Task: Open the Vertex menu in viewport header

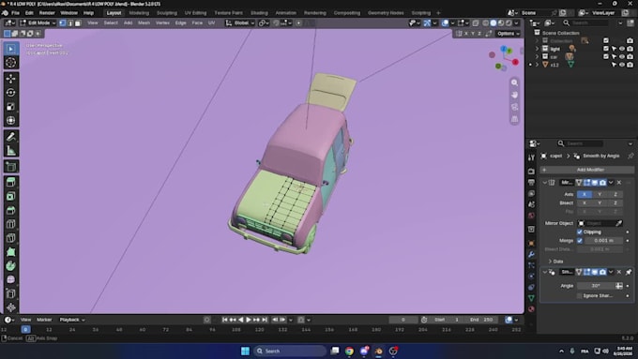Action: tap(162, 22)
